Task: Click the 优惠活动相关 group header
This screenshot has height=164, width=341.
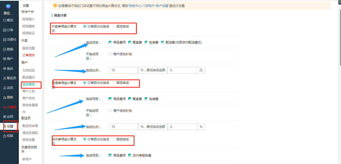Action: pyautogui.click(x=29, y=149)
